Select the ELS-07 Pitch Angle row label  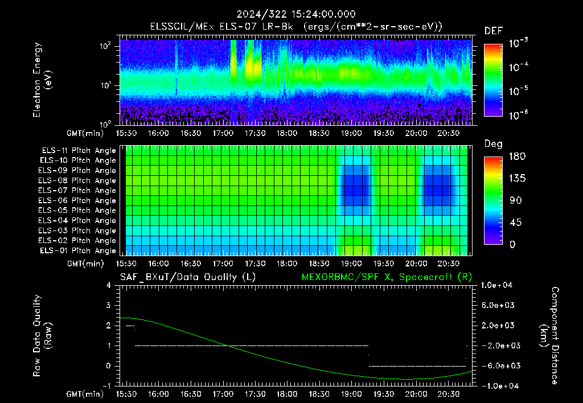(77, 190)
